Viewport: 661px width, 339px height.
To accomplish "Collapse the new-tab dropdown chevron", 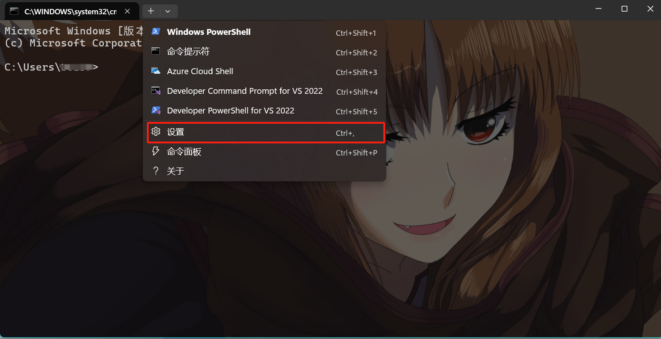I will pyautogui.click(x=168, y=11).
